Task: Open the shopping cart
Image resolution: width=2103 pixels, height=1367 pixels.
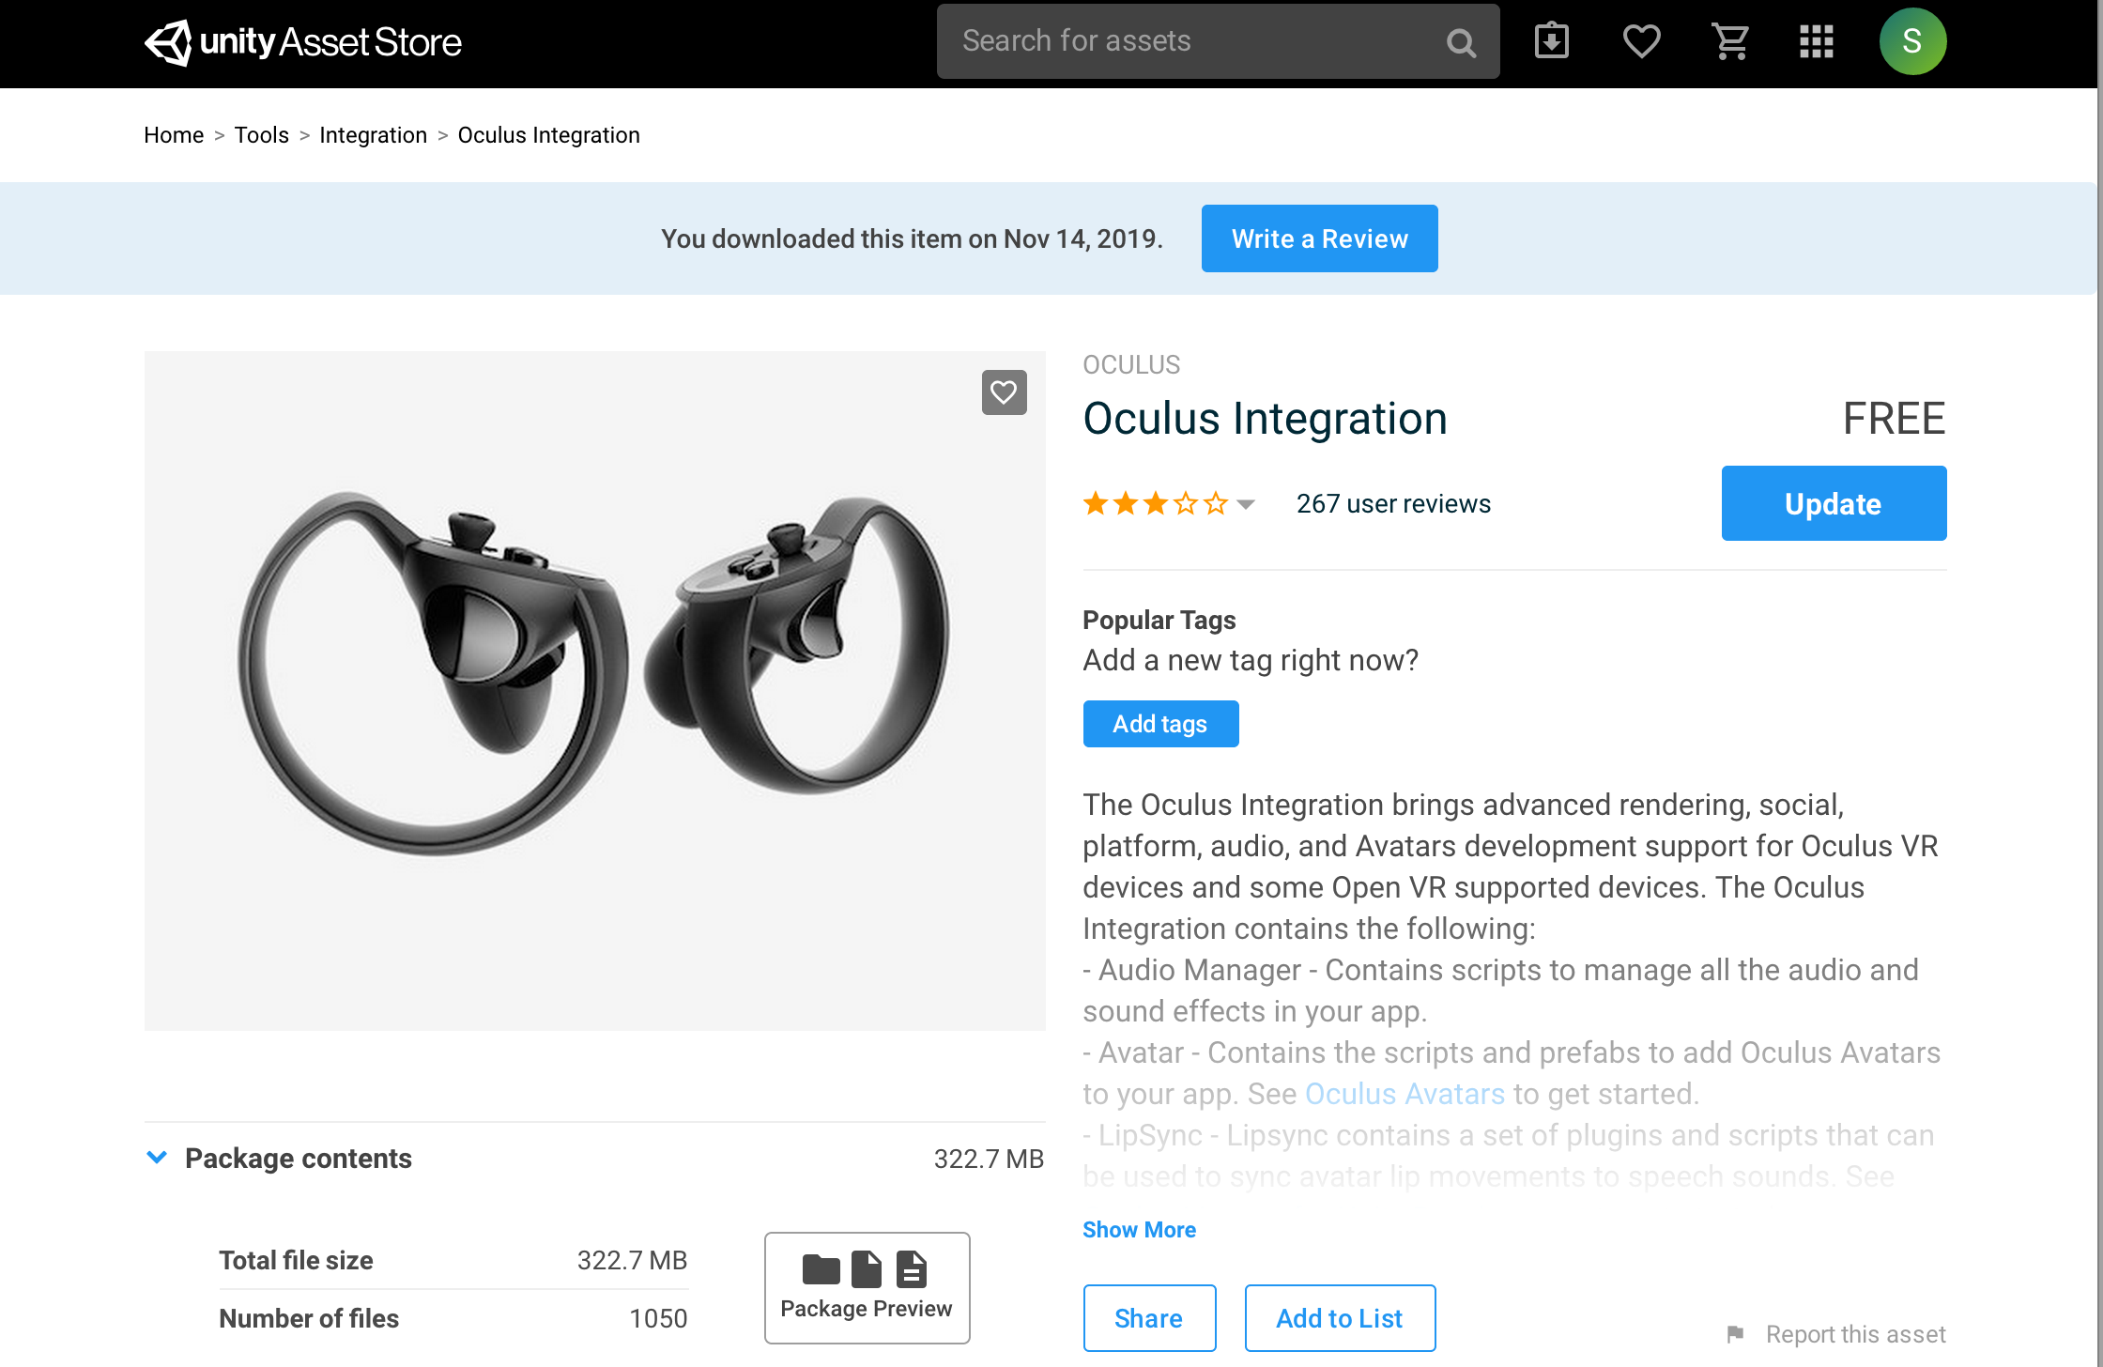Action: [x=1729, y=42]
